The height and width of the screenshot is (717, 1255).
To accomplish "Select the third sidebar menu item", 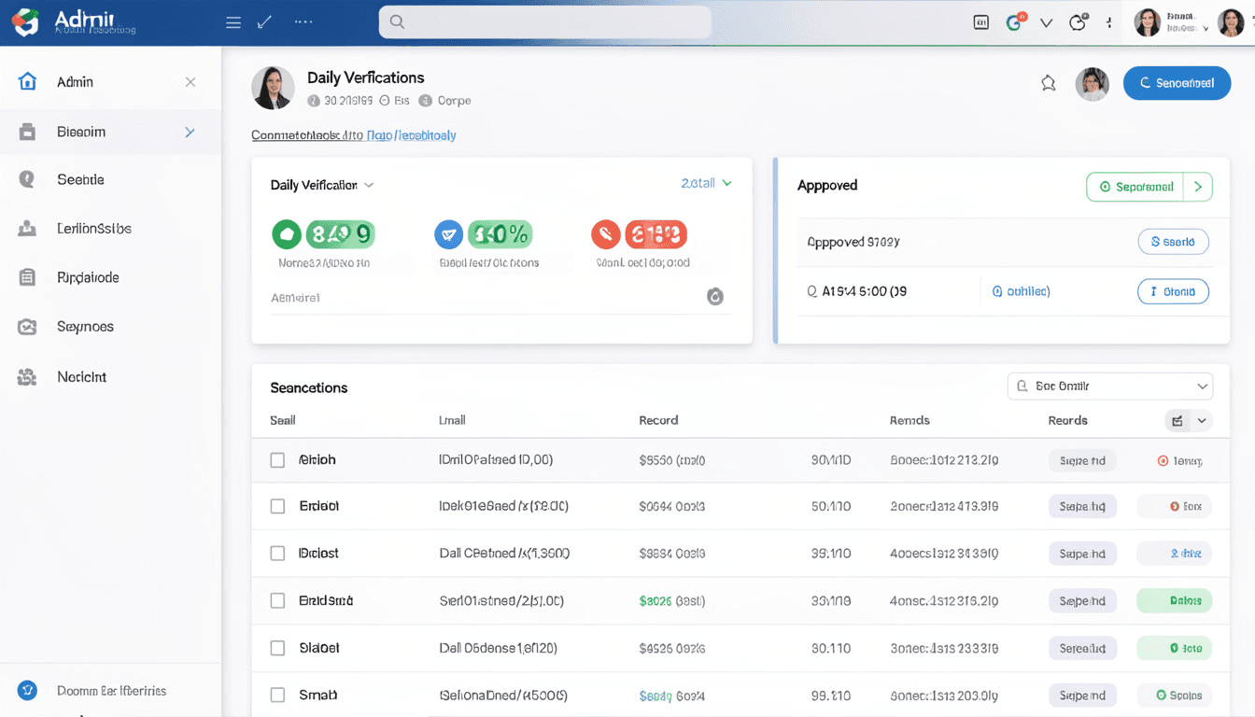I will [80, 179].
